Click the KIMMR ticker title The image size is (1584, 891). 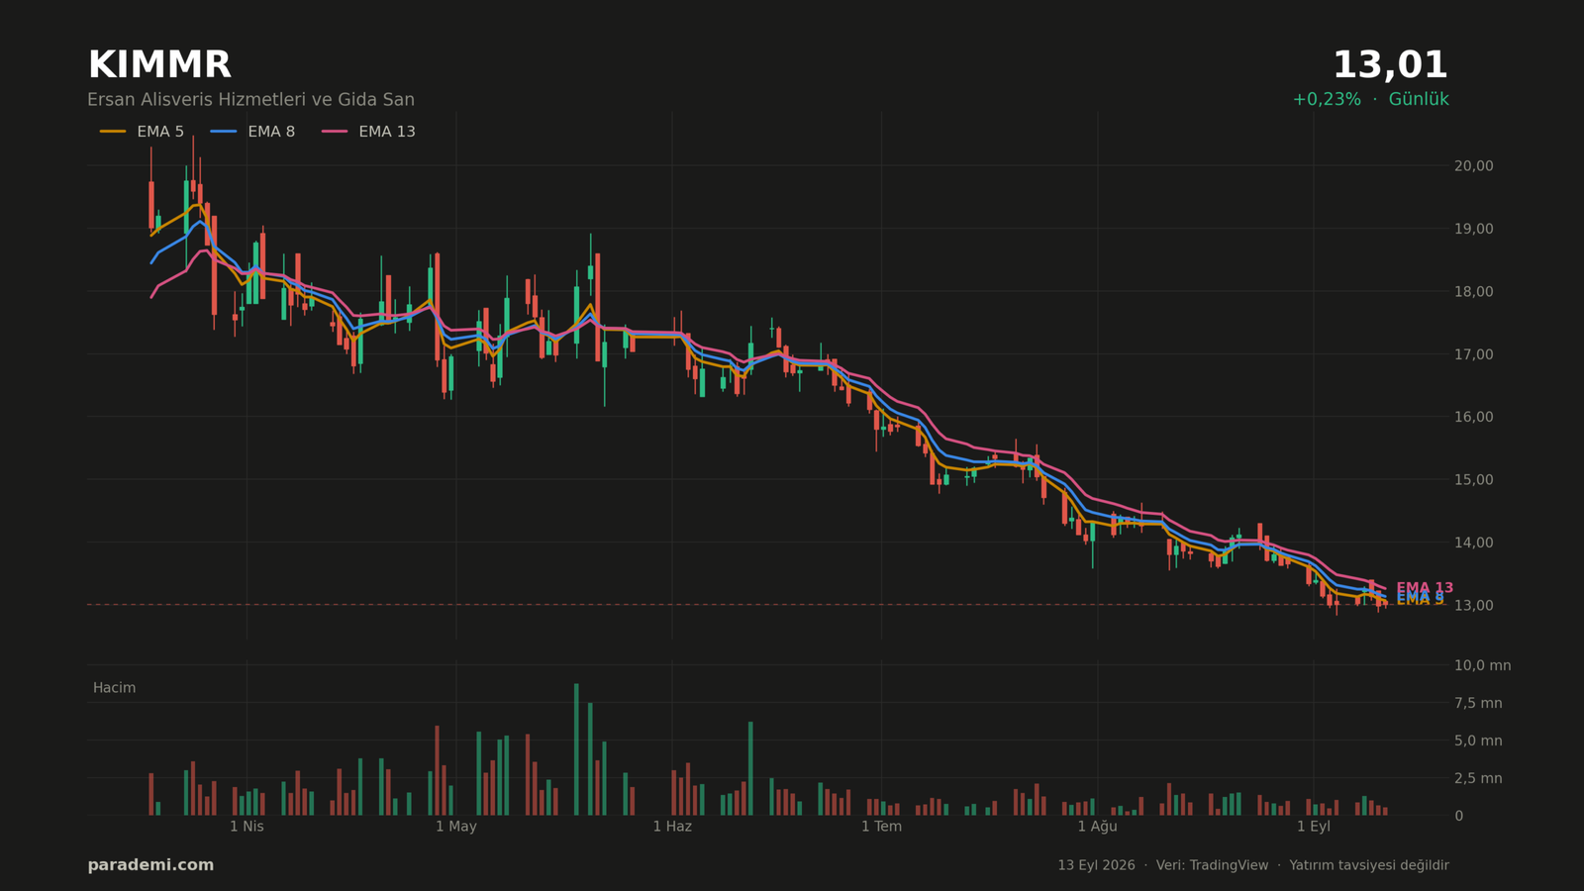159,65
